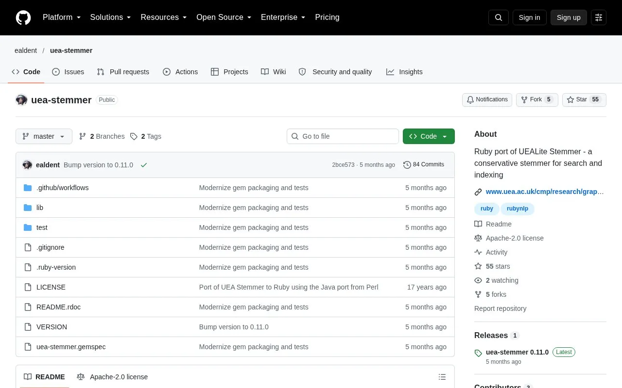Image resolution: width=622 pixels, height=388 pixels.
Task: Click the README.rdoc file icon
Action: tap(28, 307)
